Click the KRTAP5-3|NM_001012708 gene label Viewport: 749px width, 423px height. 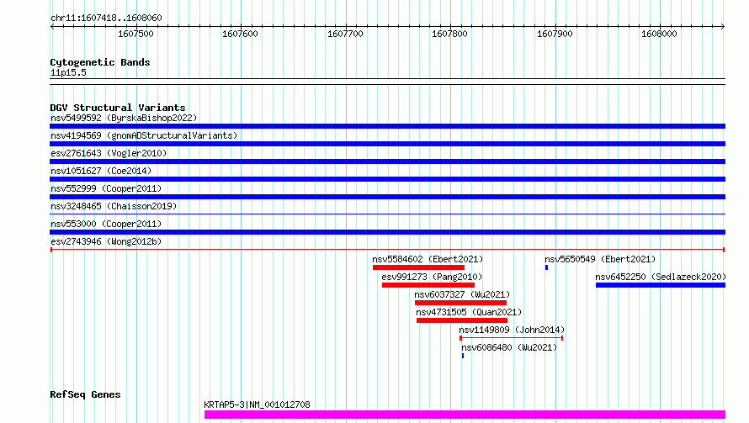tap(257, 404)
